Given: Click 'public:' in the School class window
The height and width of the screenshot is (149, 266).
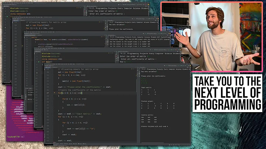Looking at the screenshot, I should [34, 37].
